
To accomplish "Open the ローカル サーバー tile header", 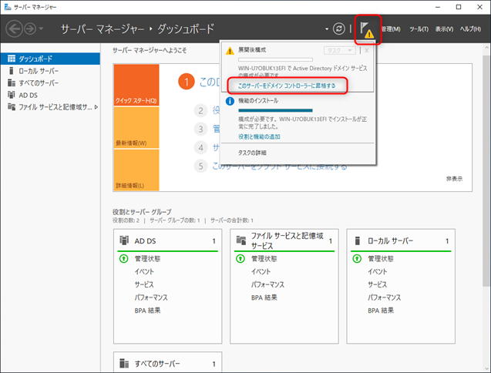I will 401,240.
